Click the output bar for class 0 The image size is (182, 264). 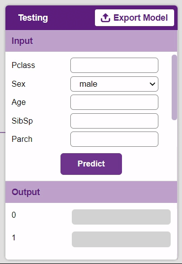121,217
